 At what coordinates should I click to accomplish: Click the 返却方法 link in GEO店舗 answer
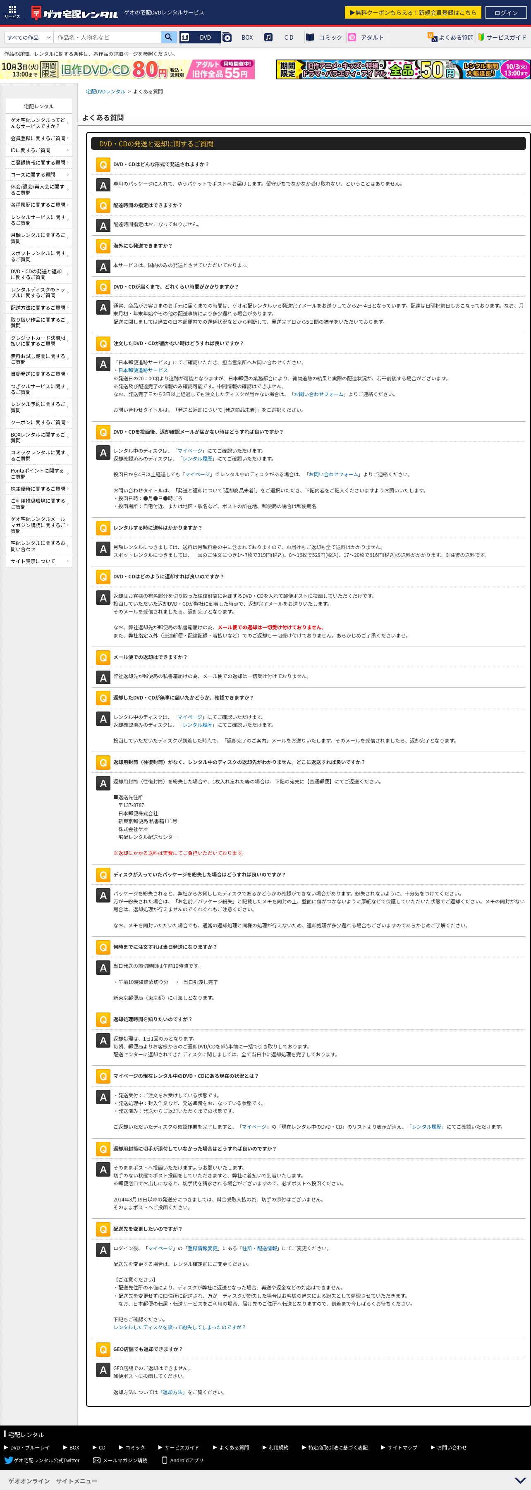172,1392
